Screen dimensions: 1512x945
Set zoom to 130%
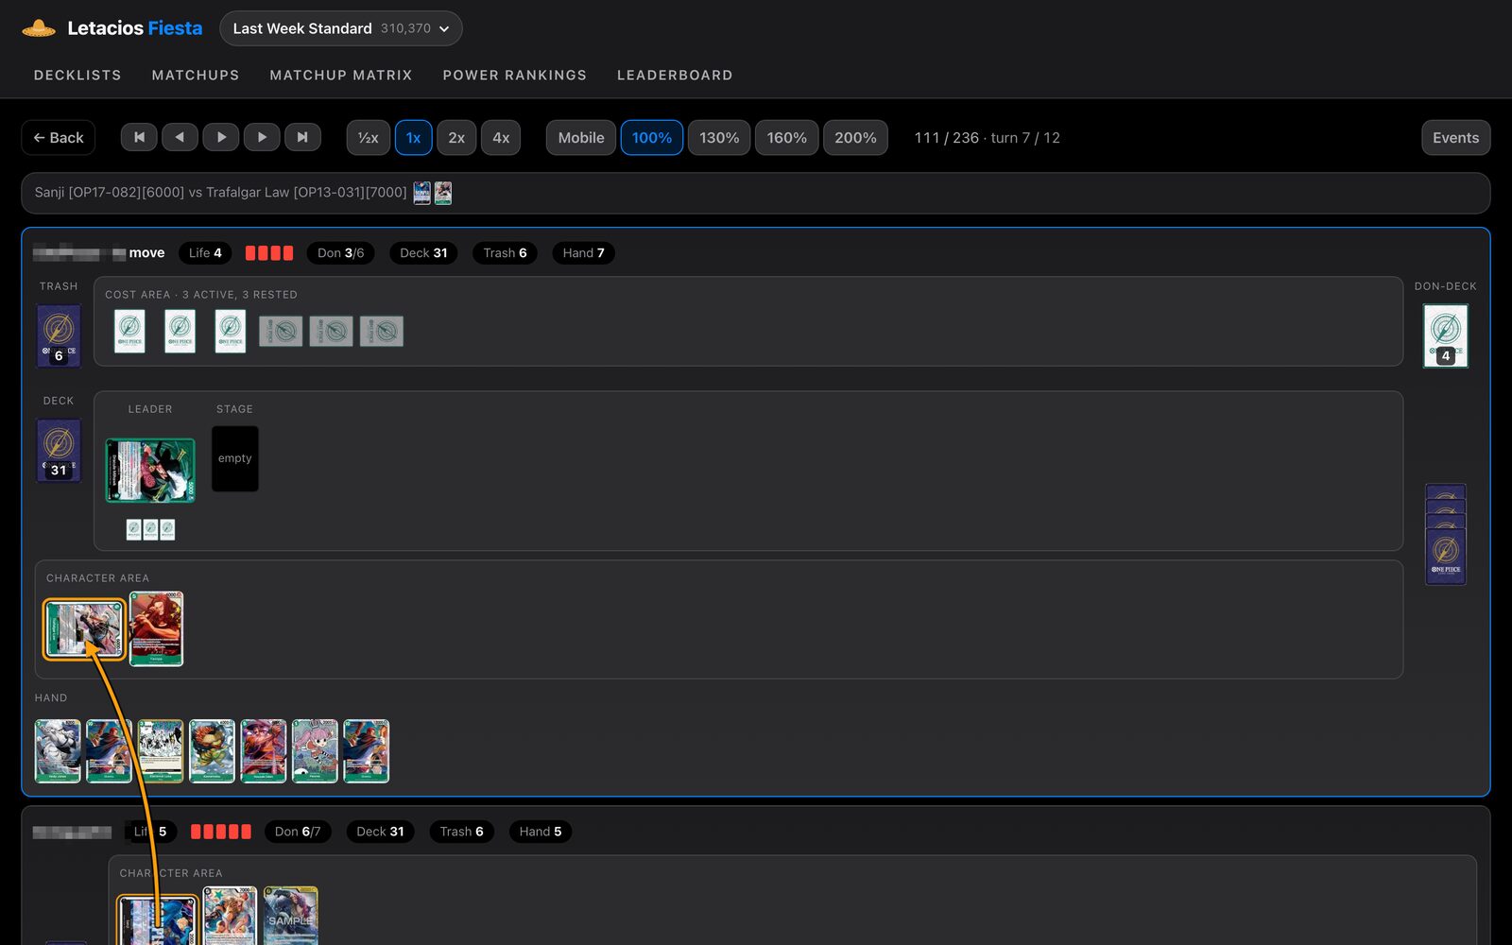[x=719, y=137]
